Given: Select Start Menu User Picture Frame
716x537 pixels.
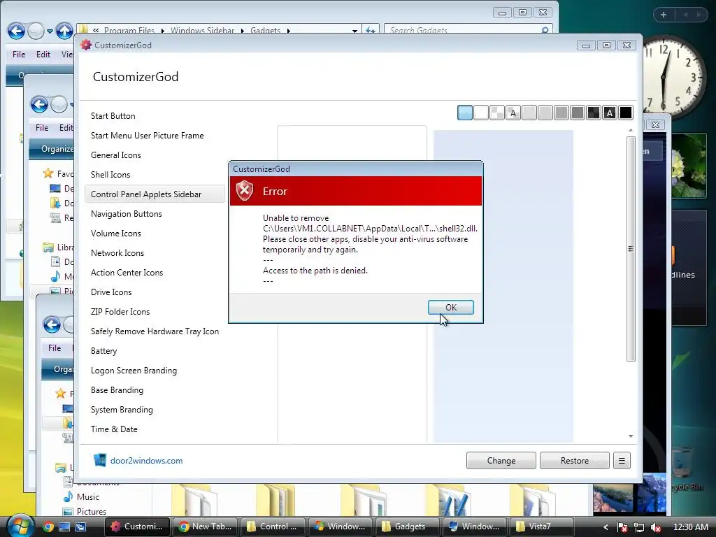Looking at the screenshot, I should [147, 136].
